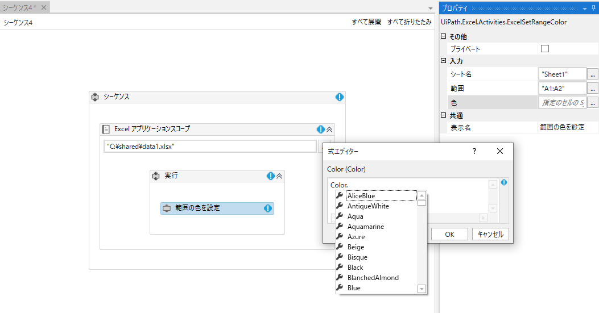
Task: Open the シート名 ellipsis editor button
Action: point(593,74)
